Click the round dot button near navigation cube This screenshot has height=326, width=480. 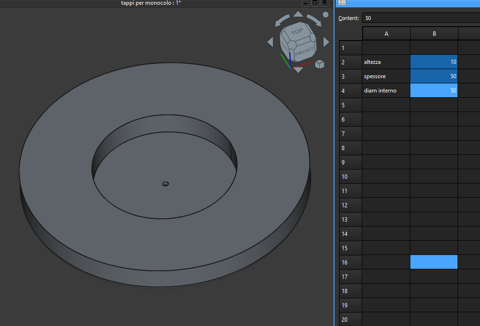tap(326, 14)
